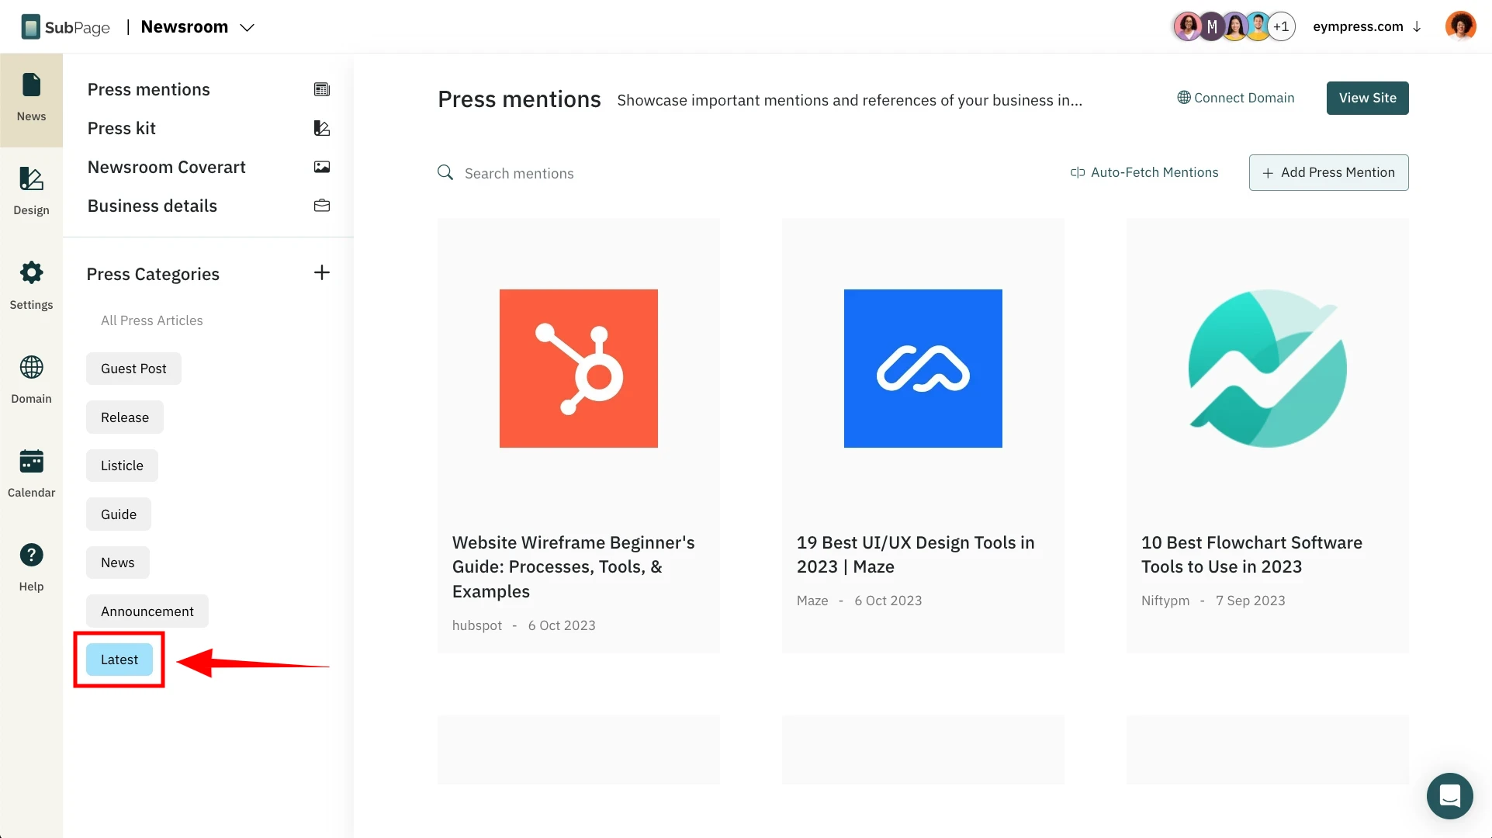Open Website Wireframe Beginner's Guide article
Viewport: 1492px width, 838px height.
click(x=573, y=567)
